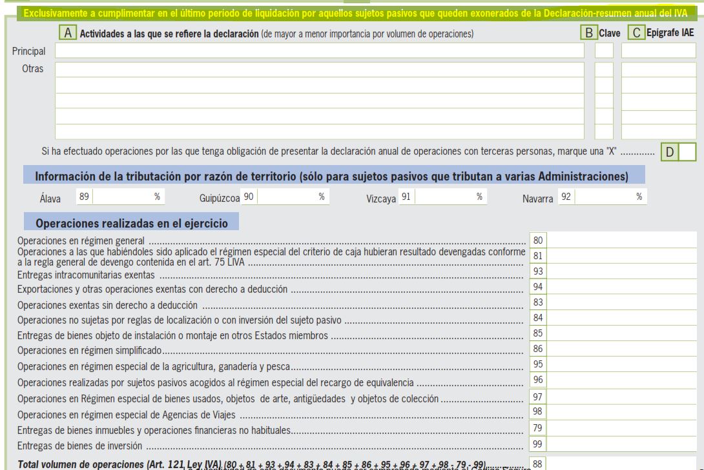Click field 95 agricultura, ganadería y pesca
Image resolution: width=704 pixels, height=470 pixels.
pos(621,364)
